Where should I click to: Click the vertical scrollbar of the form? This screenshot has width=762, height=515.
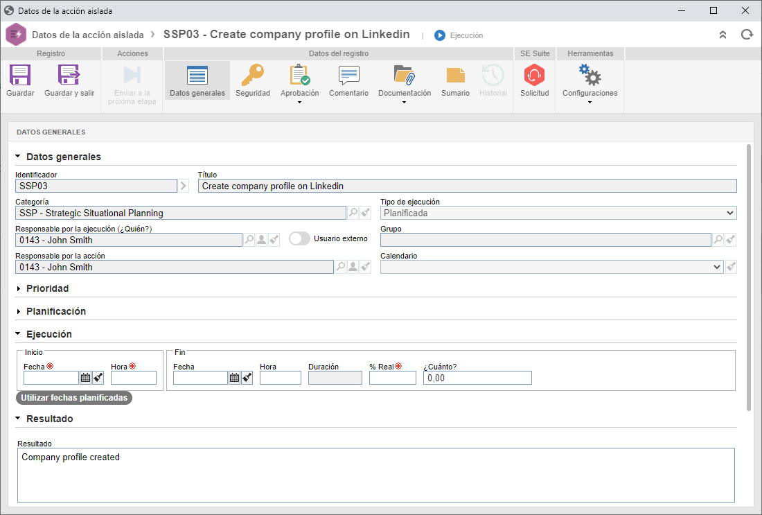pos(749,277)
